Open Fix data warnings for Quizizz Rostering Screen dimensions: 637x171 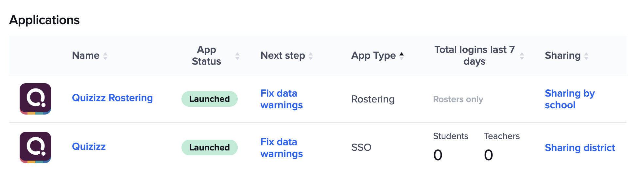pyautogui.click(x=282, y=99)
